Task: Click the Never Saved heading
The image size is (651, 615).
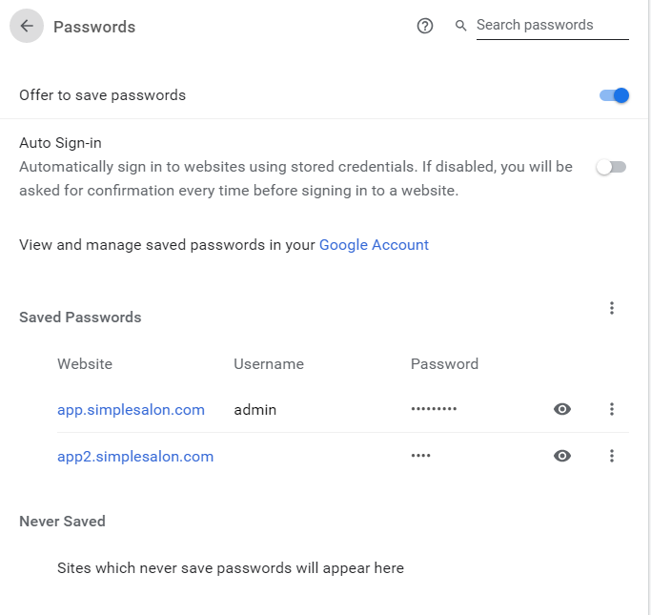Action: [x=62, y=522]
